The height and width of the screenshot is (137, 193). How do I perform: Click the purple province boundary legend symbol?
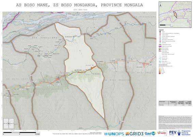(x=160, y=46)
